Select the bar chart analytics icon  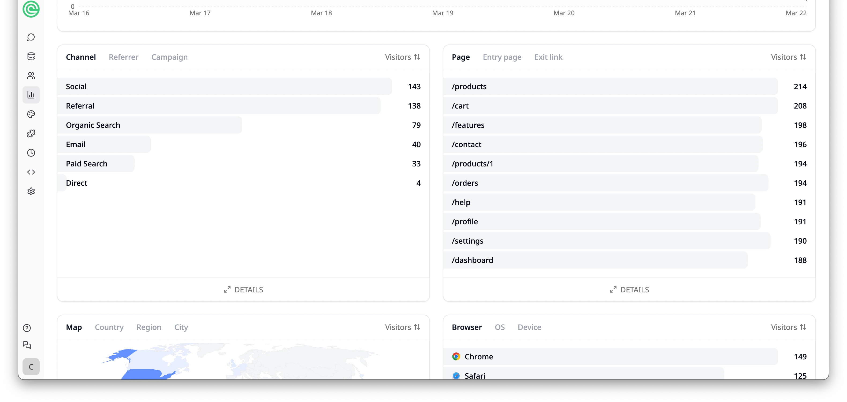[x=31, y=95]
